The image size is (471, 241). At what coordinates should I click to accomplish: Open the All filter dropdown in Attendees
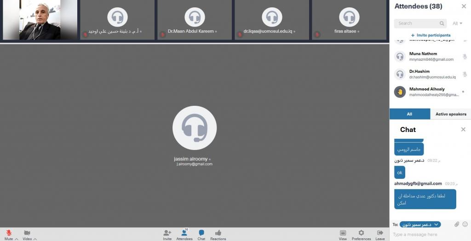click(457, 23)
